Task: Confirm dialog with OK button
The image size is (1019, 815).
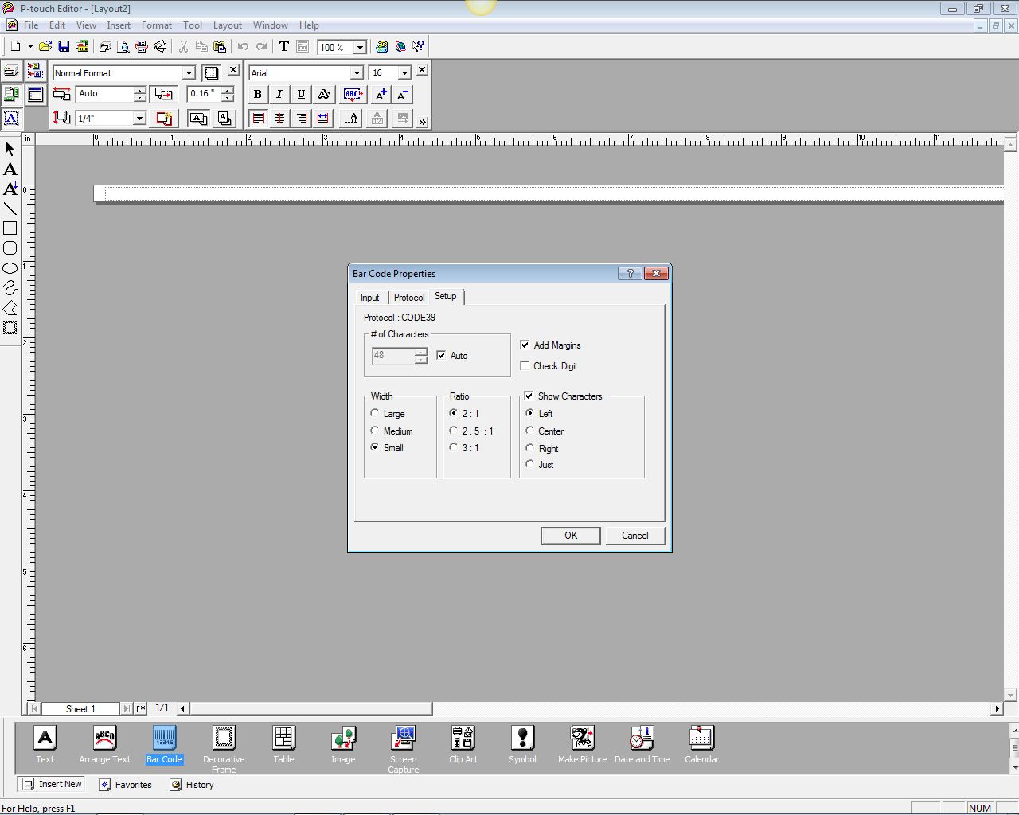Action: (x=571, y=535)
